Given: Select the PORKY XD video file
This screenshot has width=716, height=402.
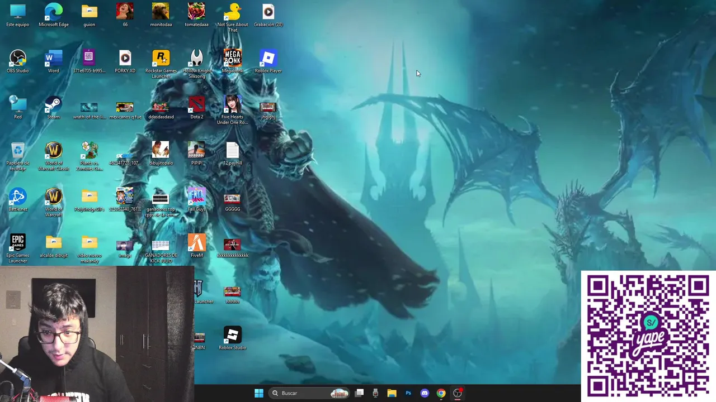Looking at the screenshot, I should tap(125, 61).
